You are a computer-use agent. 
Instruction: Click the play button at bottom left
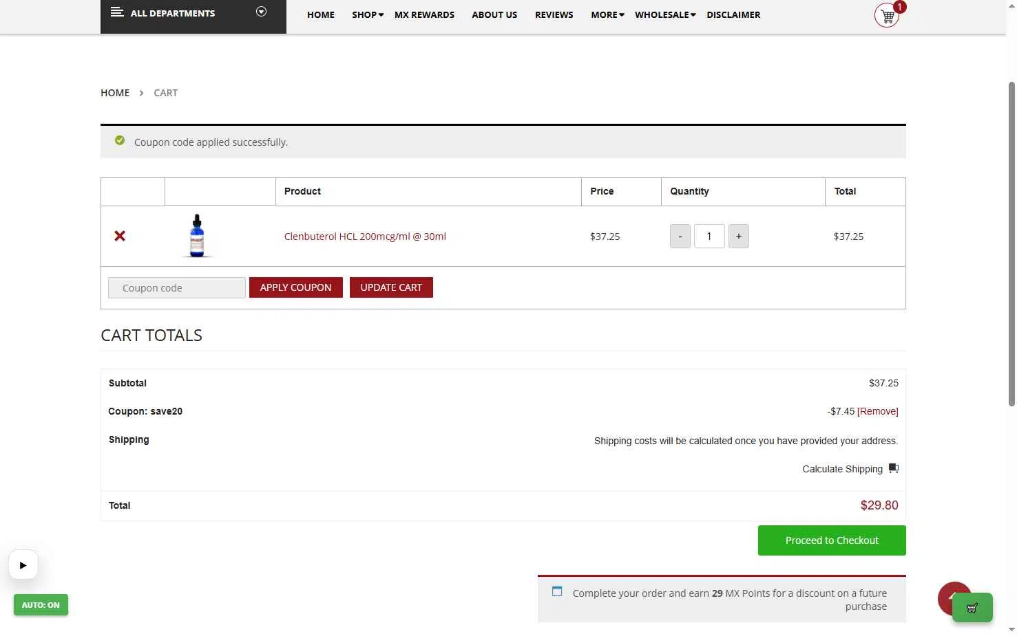pos(23,565)
